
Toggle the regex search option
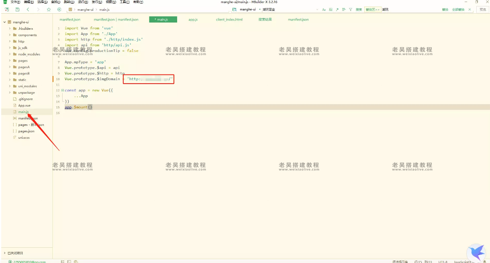click(337, 9)
